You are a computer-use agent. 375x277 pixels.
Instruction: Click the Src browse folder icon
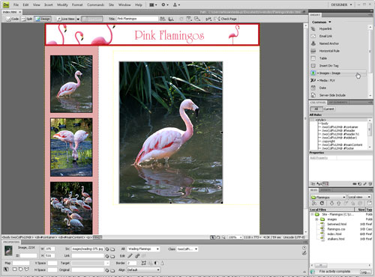click(x=112, y=249)
